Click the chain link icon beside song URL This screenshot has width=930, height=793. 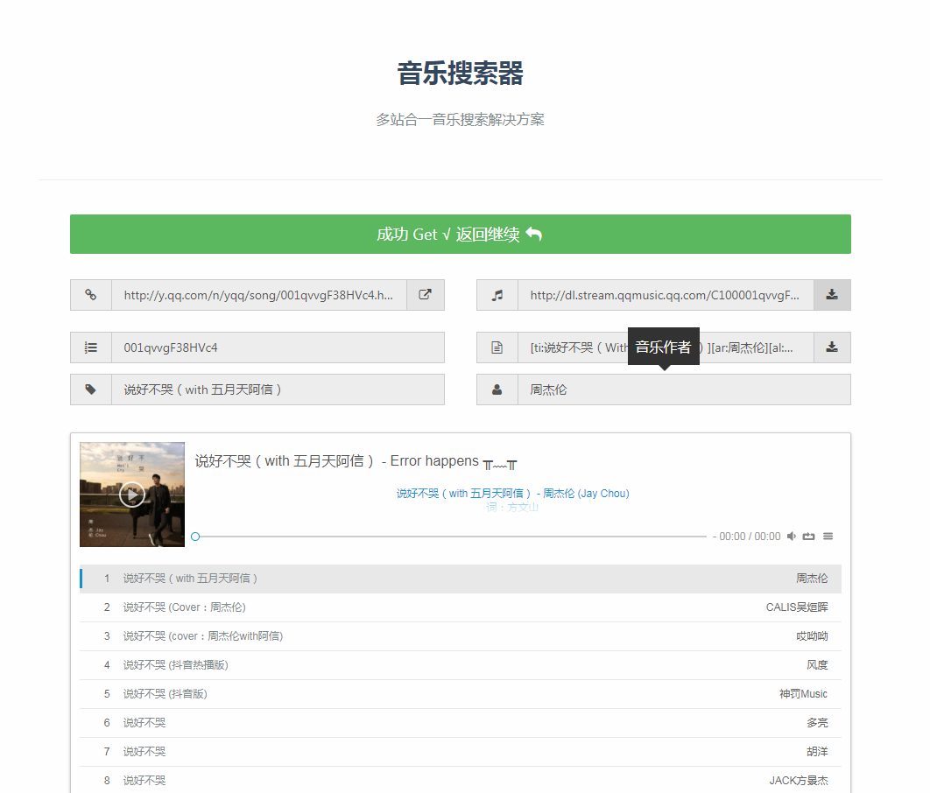[x=91, y=295]
